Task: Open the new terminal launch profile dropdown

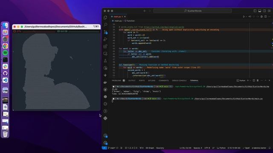Action: (250, 80)
